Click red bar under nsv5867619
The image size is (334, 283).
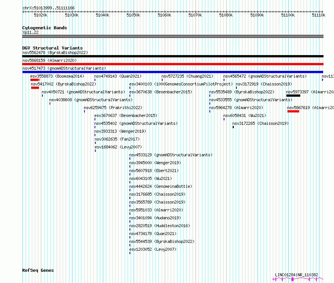pyautogui.click(x=293, y=111)
